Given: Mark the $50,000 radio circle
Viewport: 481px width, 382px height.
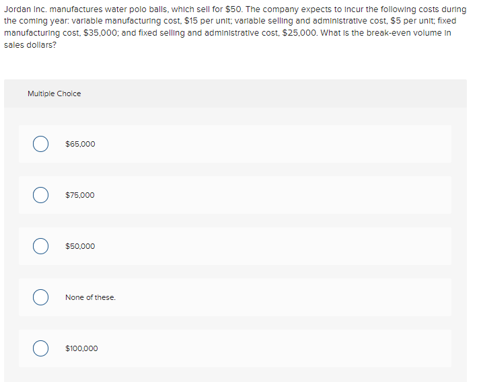Looking at the screenshot, I should coord(40,246).
